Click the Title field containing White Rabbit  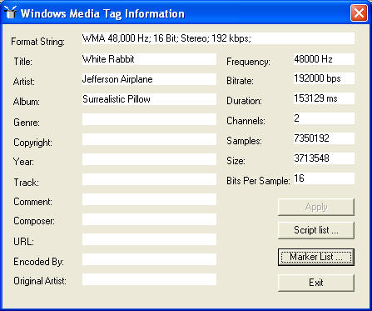click(149, 59)
